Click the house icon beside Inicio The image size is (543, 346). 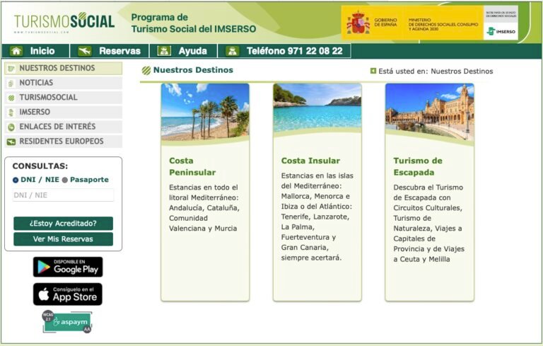[x=16, y=51]
